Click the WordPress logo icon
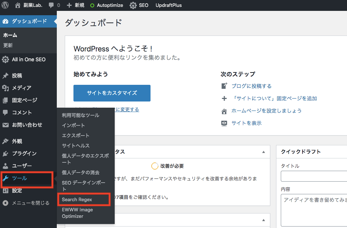The image size is (347, 228). click(5, 5)
